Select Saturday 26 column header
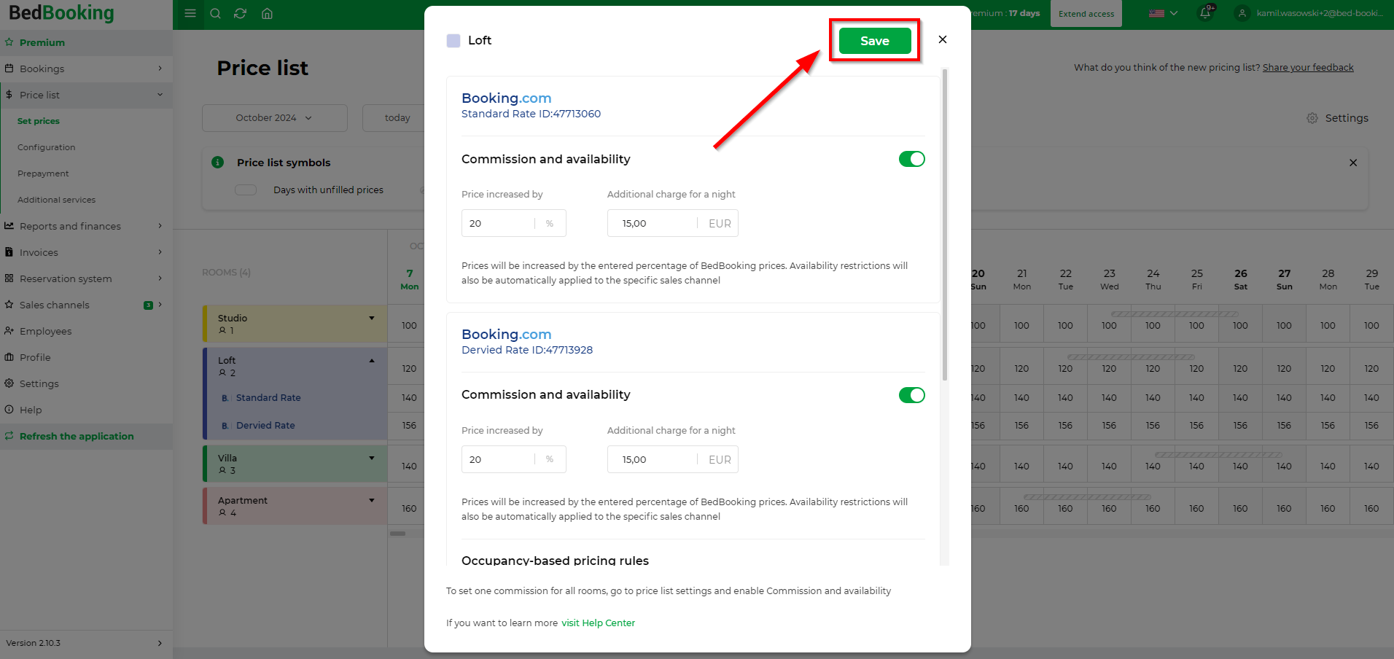 click(x=1240, y=279)
